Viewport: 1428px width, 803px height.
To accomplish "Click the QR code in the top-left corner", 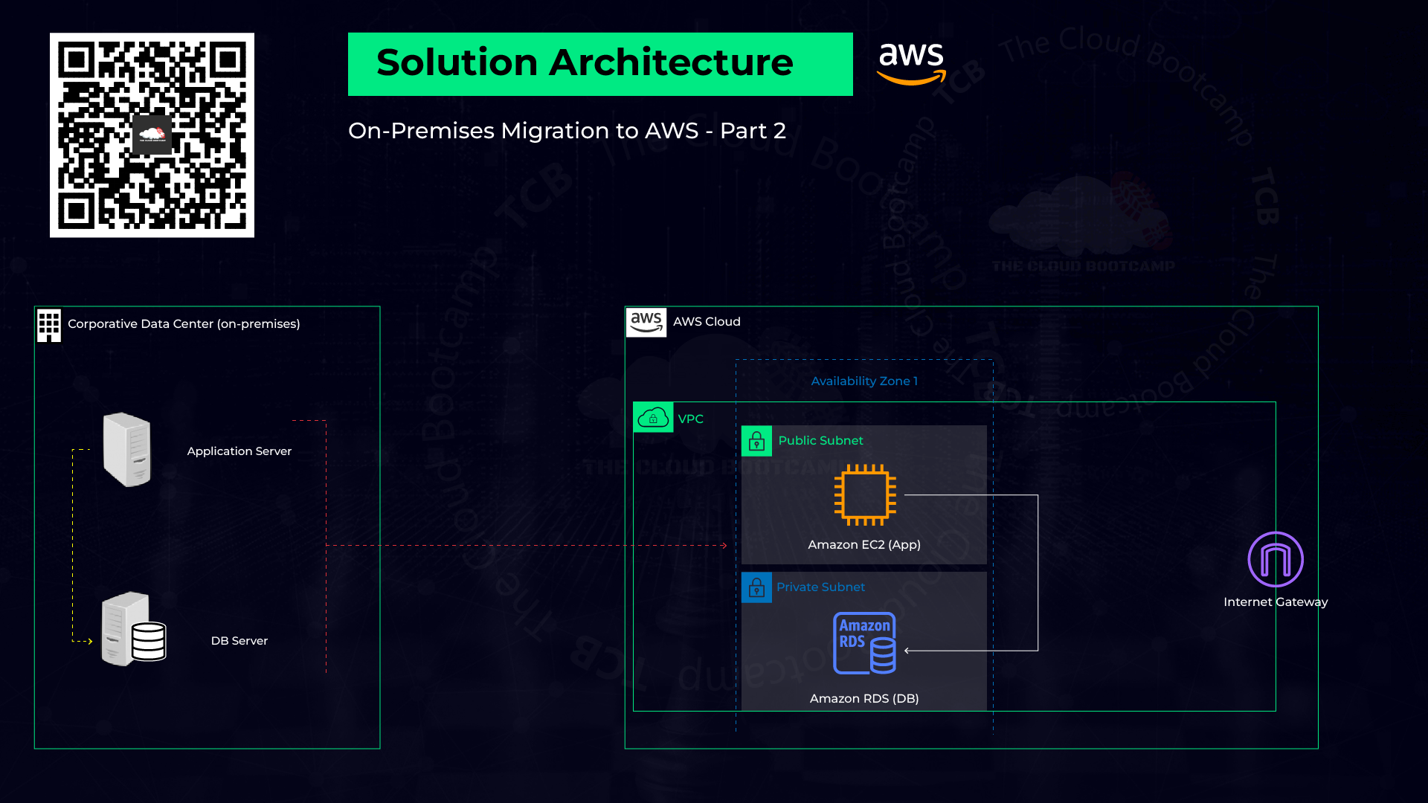I will pyautogui.click(x=152, y=135).
